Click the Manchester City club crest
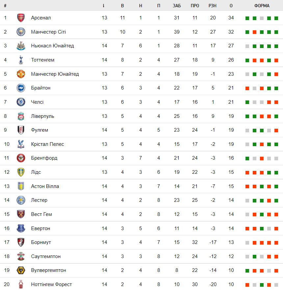 click(x=21, y=32)
